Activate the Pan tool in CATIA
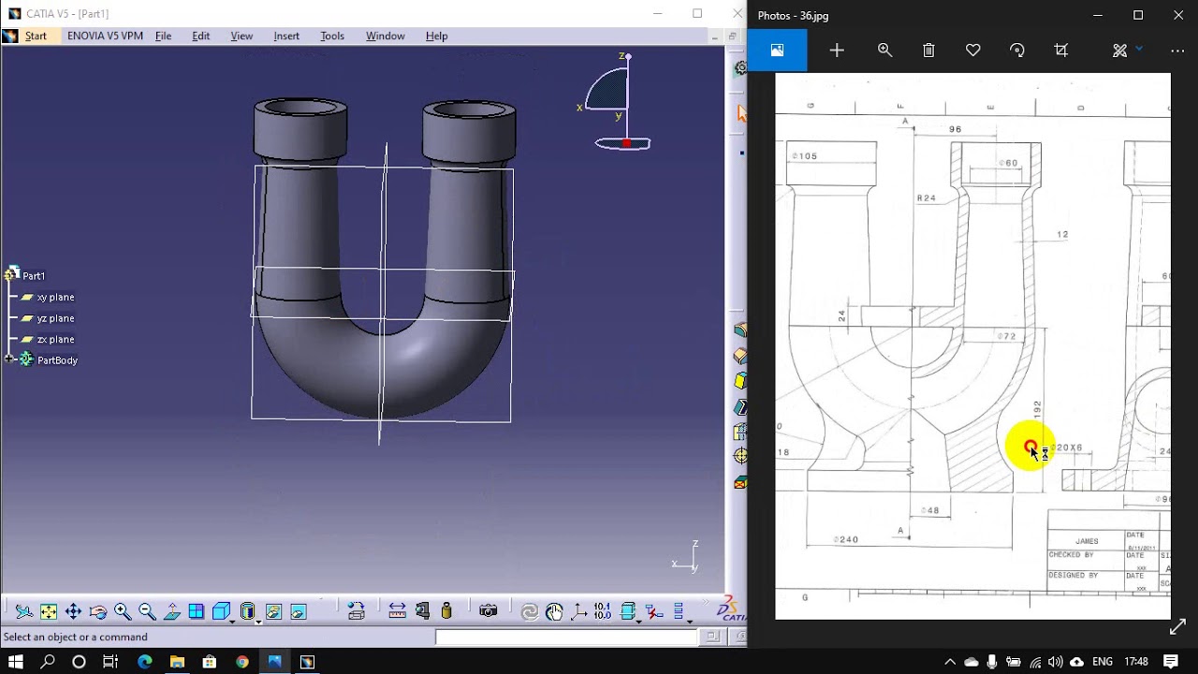The width and height of the screenshot is (1198, 674). point(73,611)
